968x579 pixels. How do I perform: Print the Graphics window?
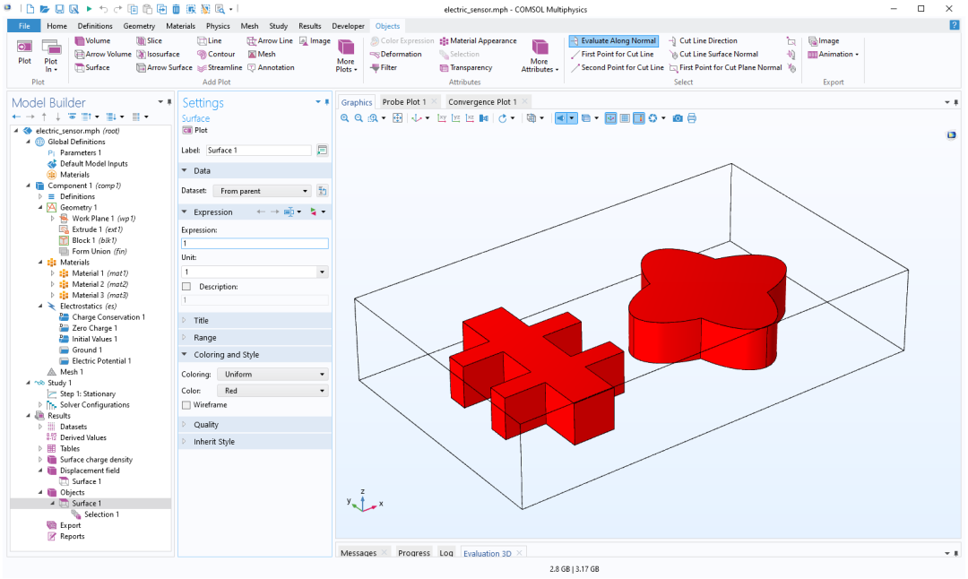click(692, 118)
